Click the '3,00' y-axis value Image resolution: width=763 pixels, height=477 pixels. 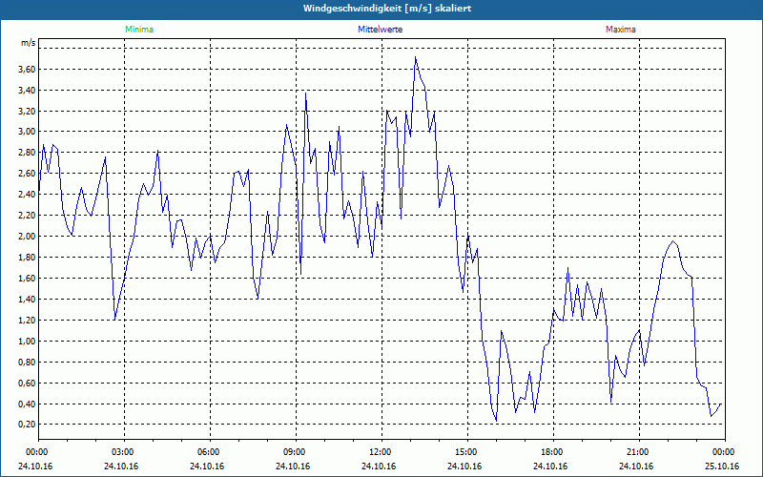coord(29,132)
